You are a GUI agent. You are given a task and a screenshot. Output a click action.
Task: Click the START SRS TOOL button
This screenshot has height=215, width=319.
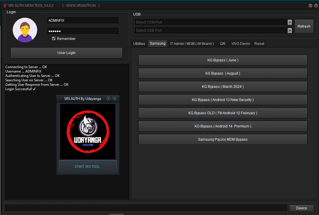tap(88, 167)
